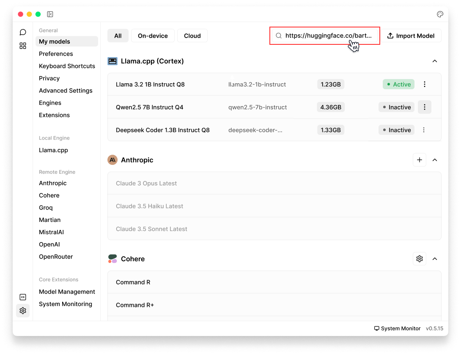Open Advanced Settings in sidebar

click(66, 90)
